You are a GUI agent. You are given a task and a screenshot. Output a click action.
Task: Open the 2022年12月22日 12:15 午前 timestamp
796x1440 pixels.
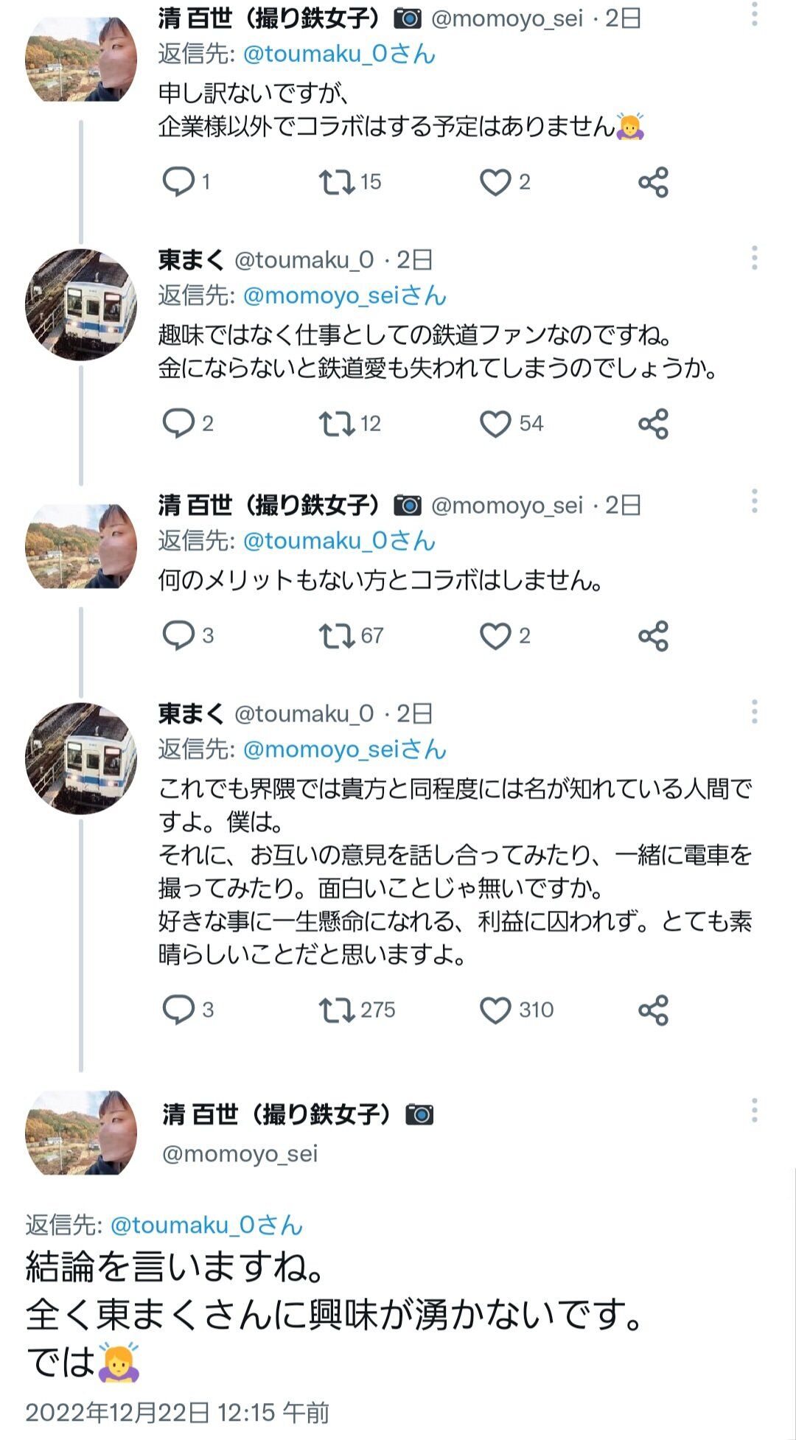pyautogui.click(x=177, y=1413)
